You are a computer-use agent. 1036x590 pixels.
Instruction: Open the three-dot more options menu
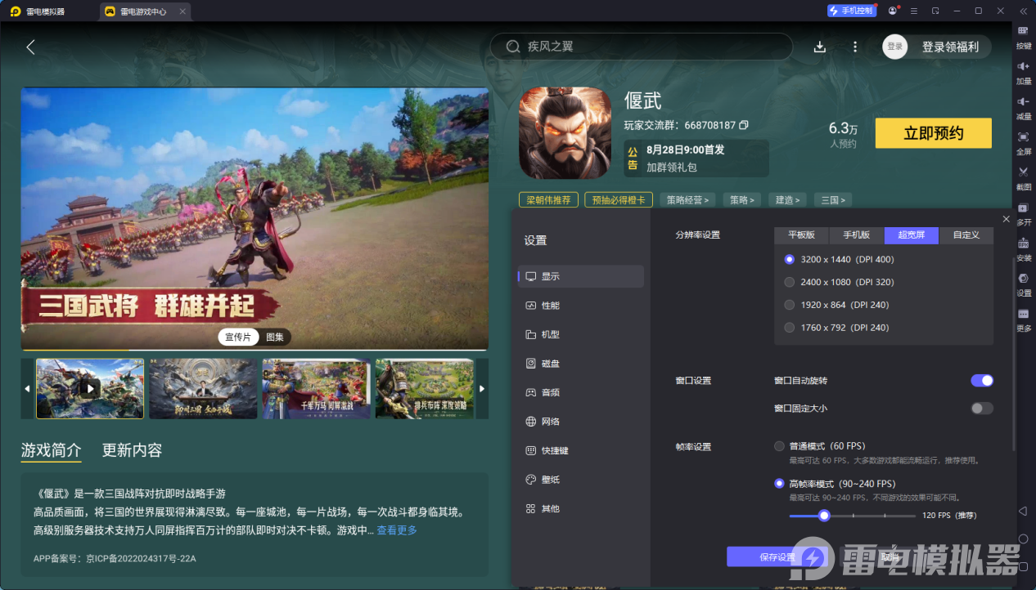855,47
